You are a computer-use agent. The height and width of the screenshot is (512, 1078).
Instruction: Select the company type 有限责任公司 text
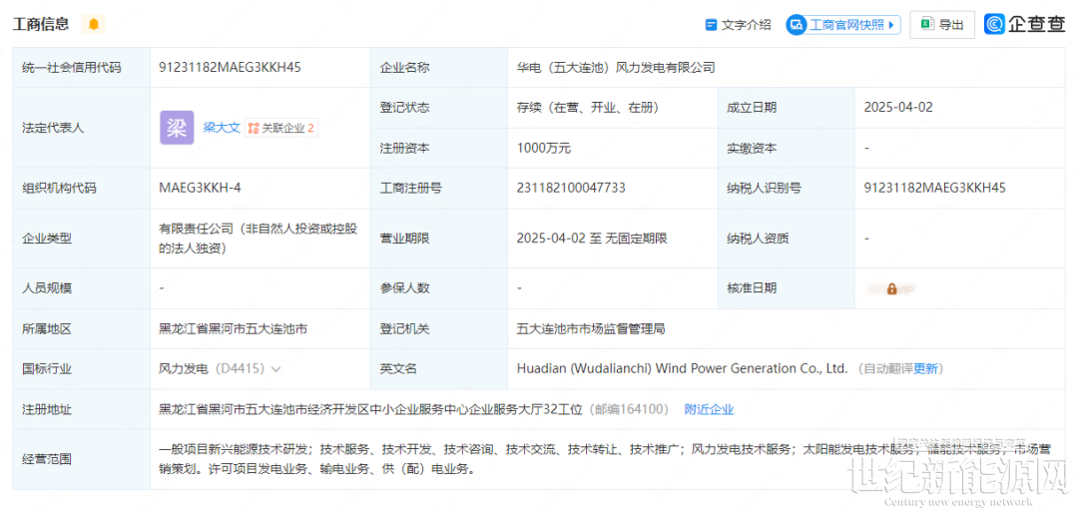[x=258, y=240]
